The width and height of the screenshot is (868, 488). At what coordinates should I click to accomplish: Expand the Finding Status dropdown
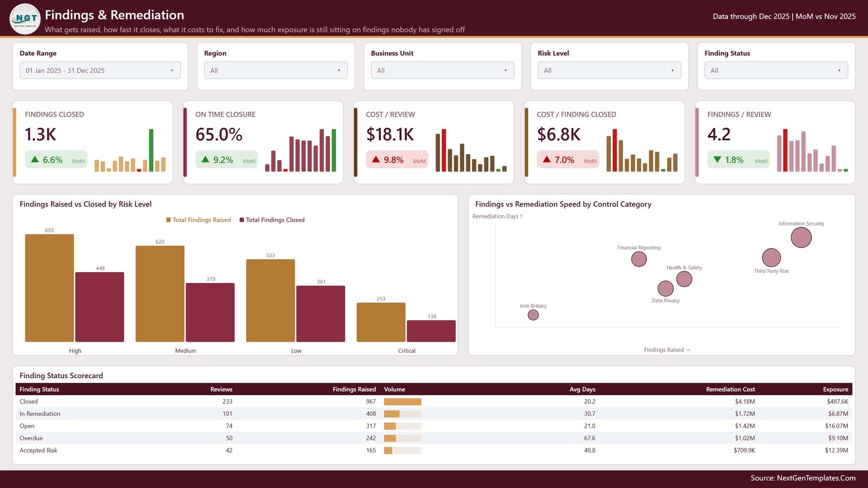click(x=776, y=70)
